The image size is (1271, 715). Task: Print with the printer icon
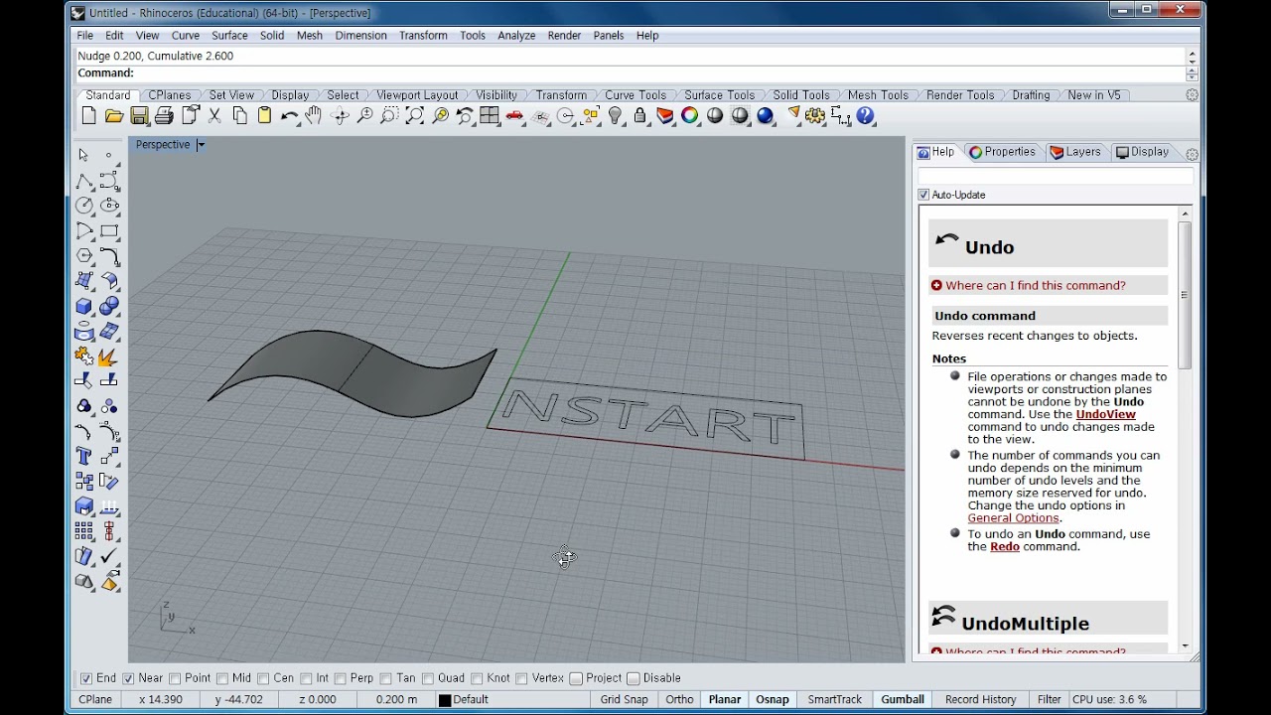tap(164, 116)
